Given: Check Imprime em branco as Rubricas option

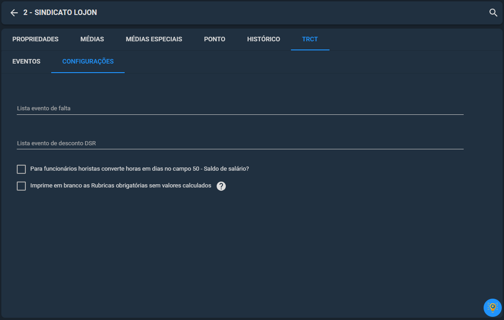Looking at the screenshot, I should pos(21,186).
